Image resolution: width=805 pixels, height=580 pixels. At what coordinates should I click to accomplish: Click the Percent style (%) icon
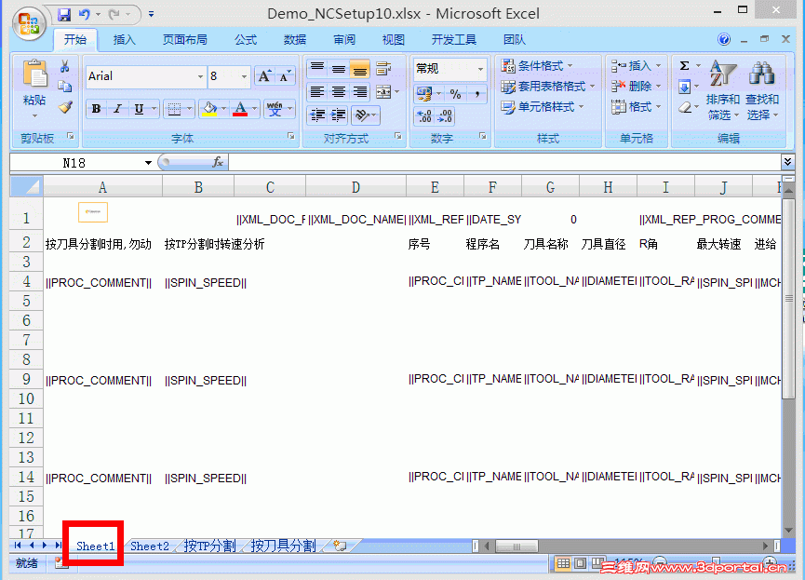pos(456,93)
